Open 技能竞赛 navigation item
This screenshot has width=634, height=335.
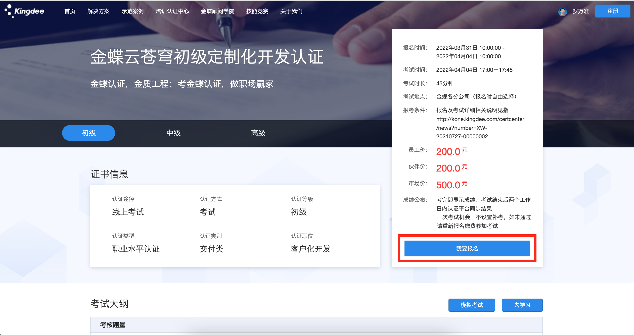point(257,11)
